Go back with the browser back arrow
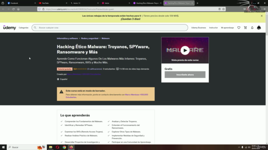The height and width of the screenshot is (150, 268). (x=3, y=9)
